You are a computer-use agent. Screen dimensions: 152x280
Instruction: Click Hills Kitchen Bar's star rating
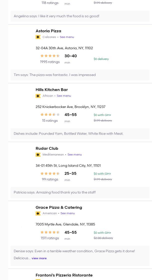[50, 115]
